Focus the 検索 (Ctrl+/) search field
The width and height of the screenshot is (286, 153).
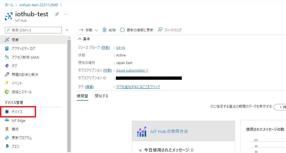[33, 30]
